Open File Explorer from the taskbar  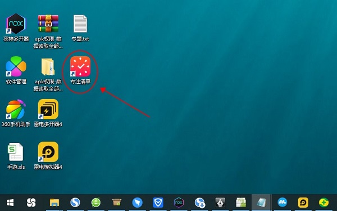pyautogui.click(x=54, y=203)
